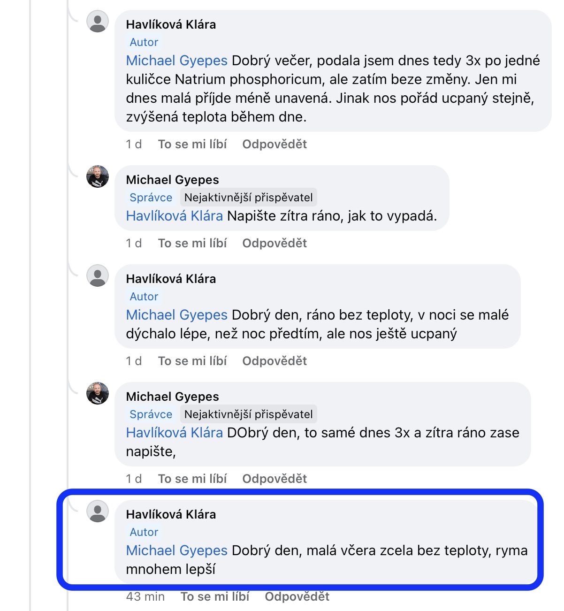Reply to the "ráno bez teploty" comment
The height and width of the screenshot is (611, 564).
pos(274,361)
